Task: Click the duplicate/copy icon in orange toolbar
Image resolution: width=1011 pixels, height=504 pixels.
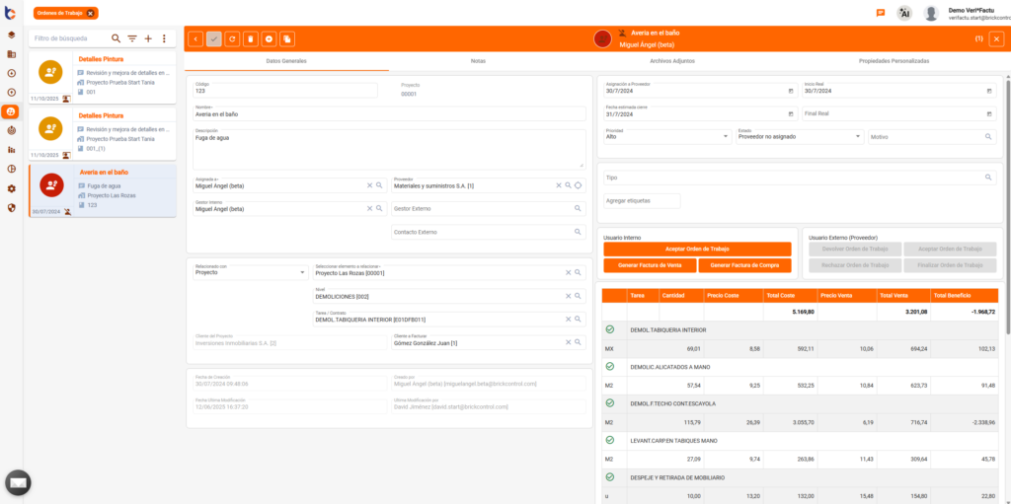Action: click(x=287, y=39)
